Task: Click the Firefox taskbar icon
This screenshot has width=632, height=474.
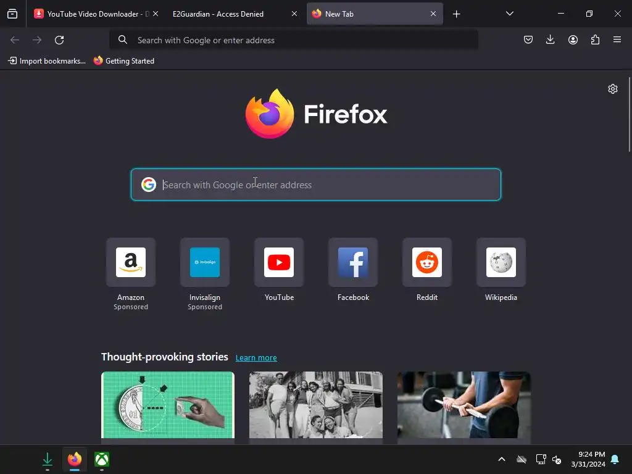Action: tap(75, 459)
